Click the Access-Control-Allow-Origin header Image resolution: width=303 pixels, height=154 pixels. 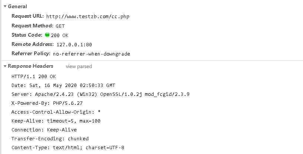coord(56,112)
